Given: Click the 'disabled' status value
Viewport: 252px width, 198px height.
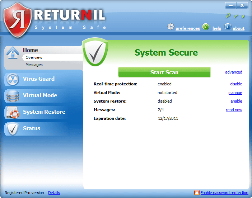Looking at the screenshot, I should [164, 101].
